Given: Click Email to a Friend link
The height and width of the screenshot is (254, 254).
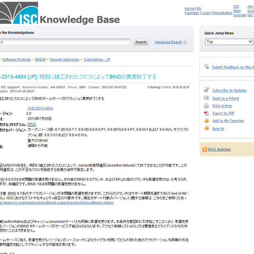Looking at the screenshot, I should point(225,98).
